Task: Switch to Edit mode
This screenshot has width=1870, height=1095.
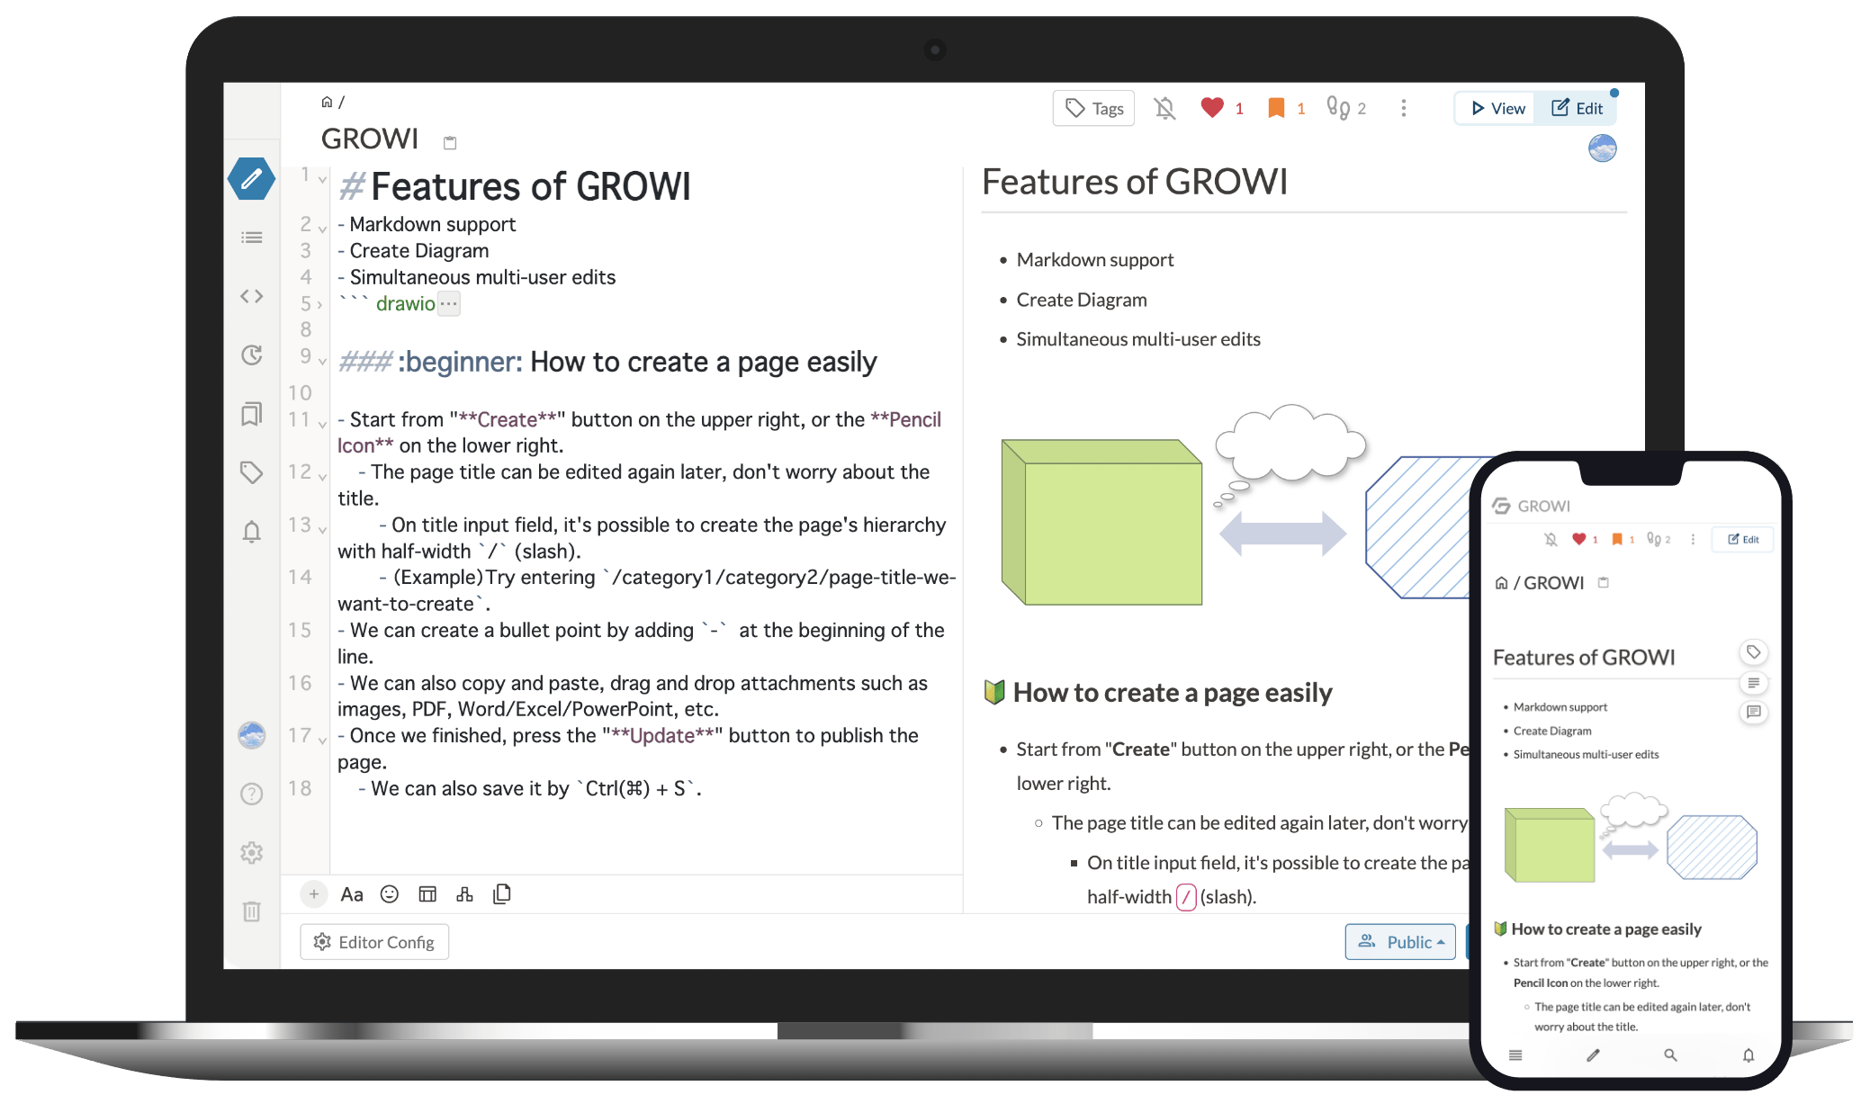Action: click(1577, 108)
